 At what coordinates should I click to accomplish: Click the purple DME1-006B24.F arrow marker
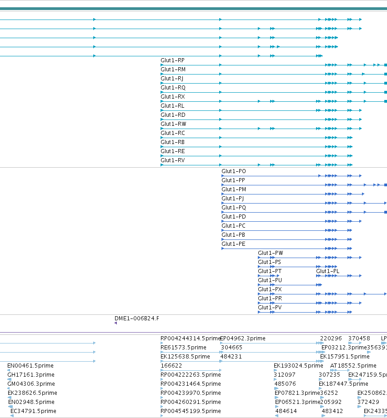[x=116, y=323]
